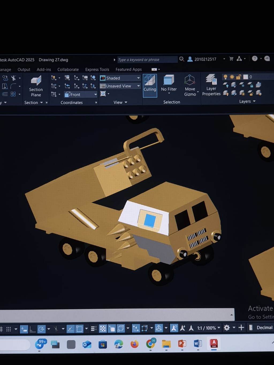Screen dimensions: 274x365
Task: Click the Decimal units button
Action: (264, 328)
